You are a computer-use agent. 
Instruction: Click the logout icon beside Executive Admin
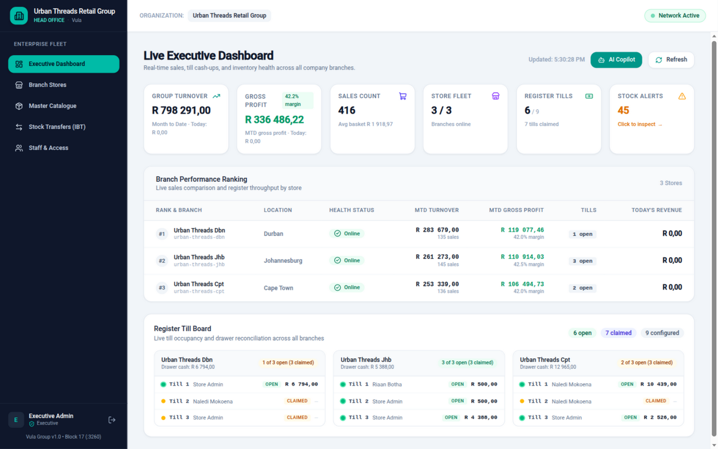tap(112, 420)
